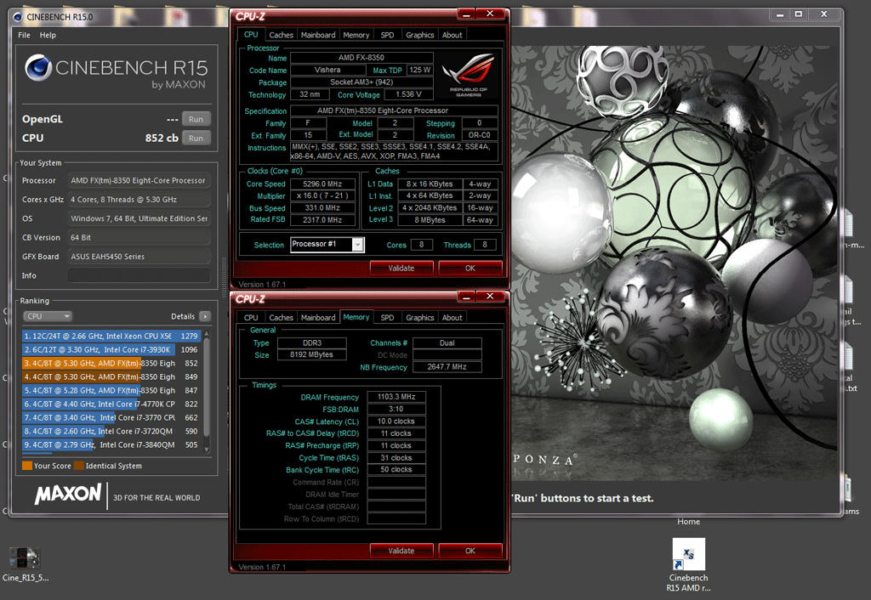This screenshot has width=871, height=600.
Task: Click the NB Frequency value 2647.7 MHz
Action: [447, 367]
